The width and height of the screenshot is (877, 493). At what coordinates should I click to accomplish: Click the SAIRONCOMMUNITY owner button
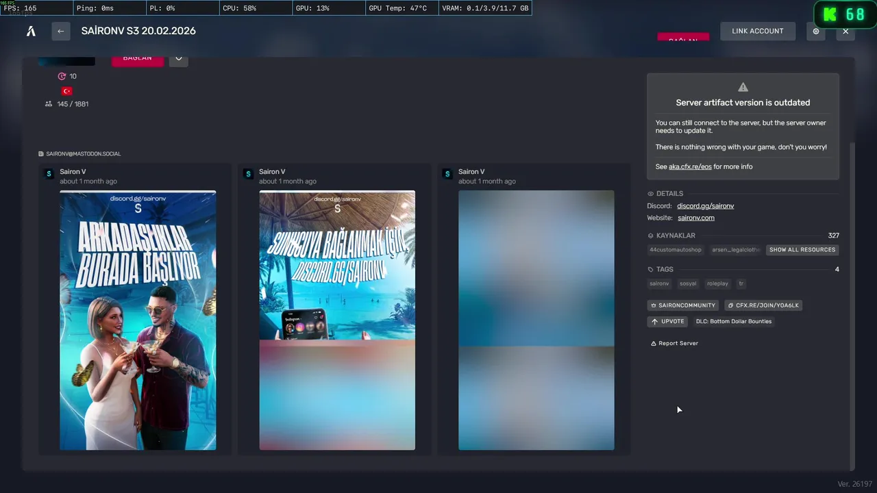[683, 305]
